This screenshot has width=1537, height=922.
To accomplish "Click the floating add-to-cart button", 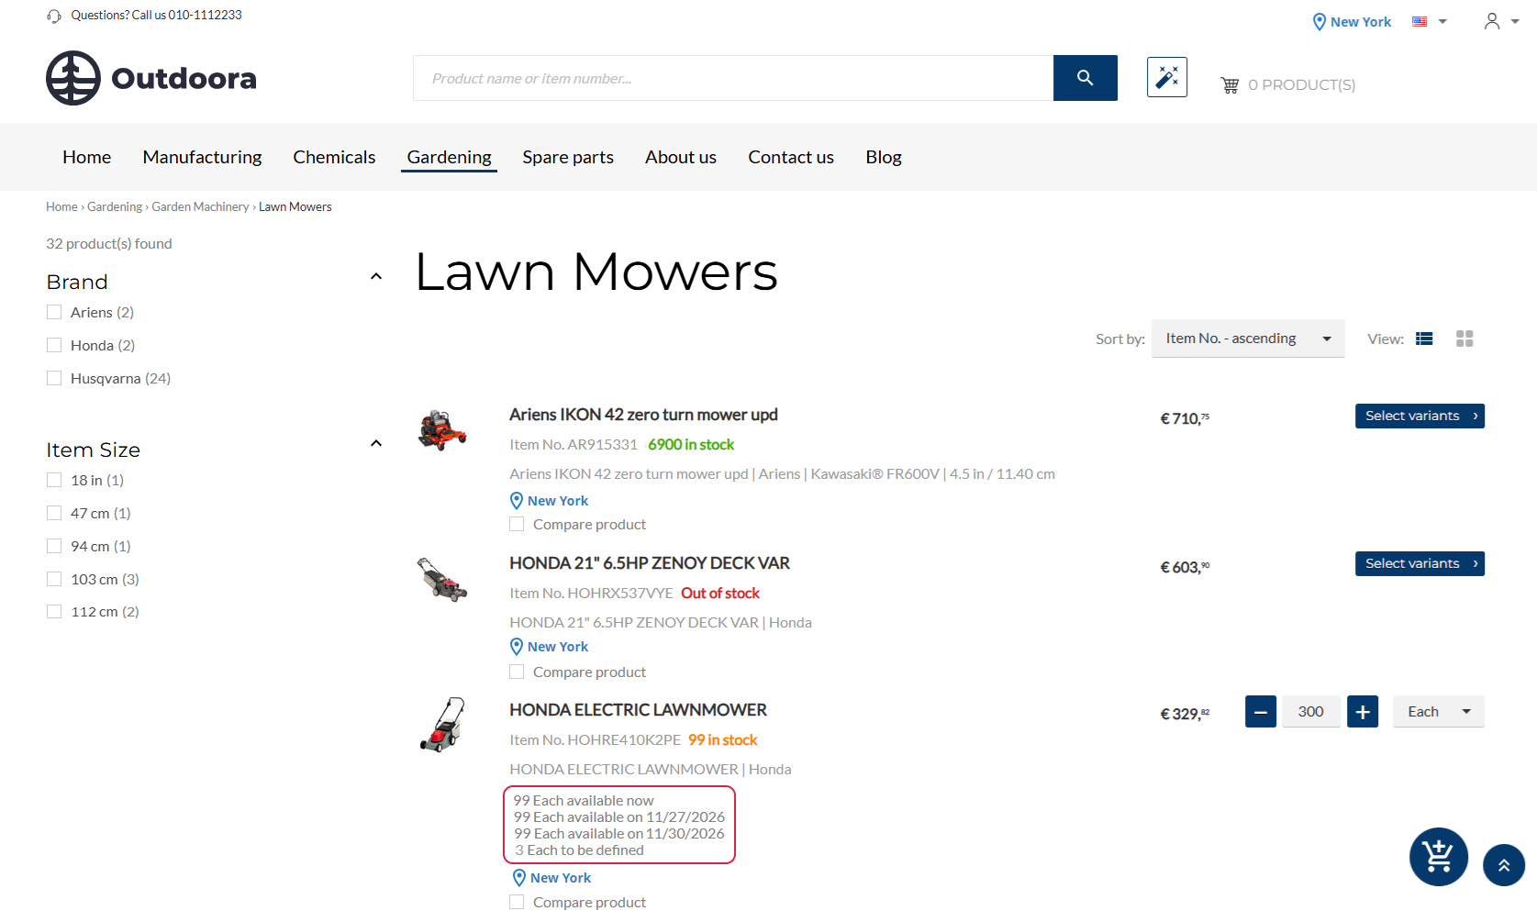I will [1438, 856].
